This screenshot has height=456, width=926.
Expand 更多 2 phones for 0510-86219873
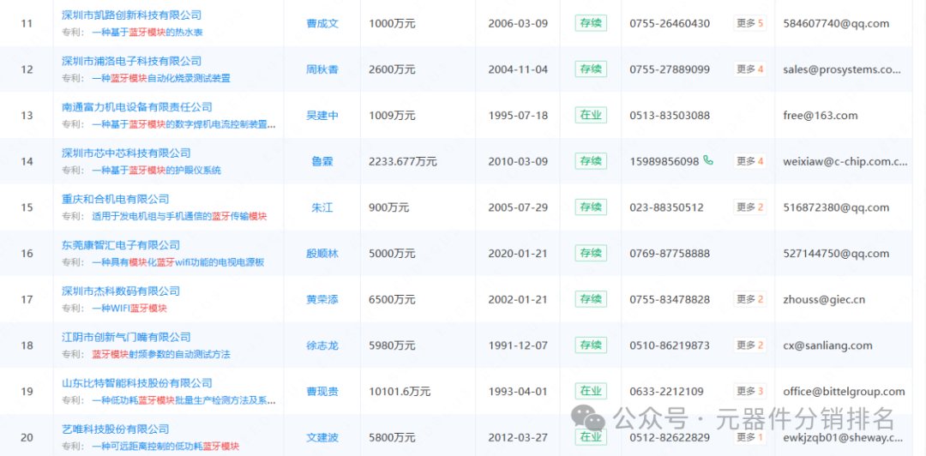pyautogui.click(x=750, y=345)
